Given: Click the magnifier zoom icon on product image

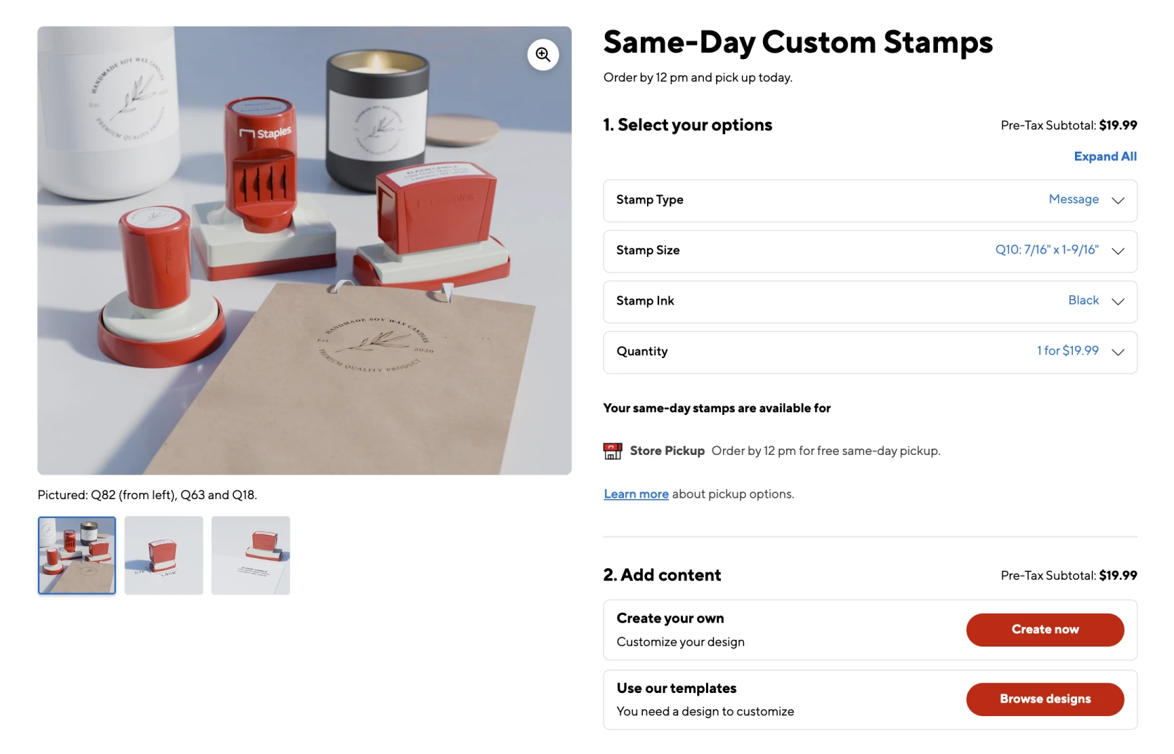Looking at the screenshot, I should point(543,55).
